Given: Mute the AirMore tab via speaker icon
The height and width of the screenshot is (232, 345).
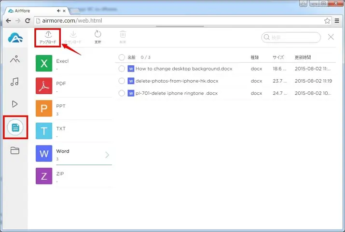Looking at the screenshot, I should [58, 11].
